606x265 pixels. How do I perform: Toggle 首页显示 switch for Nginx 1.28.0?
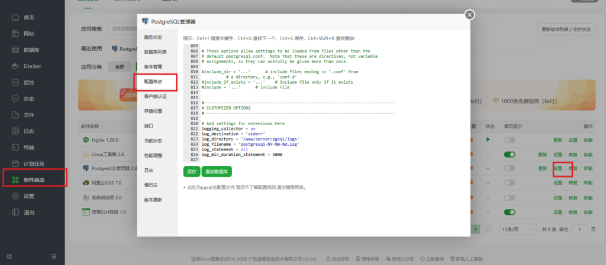coord(510,140)
